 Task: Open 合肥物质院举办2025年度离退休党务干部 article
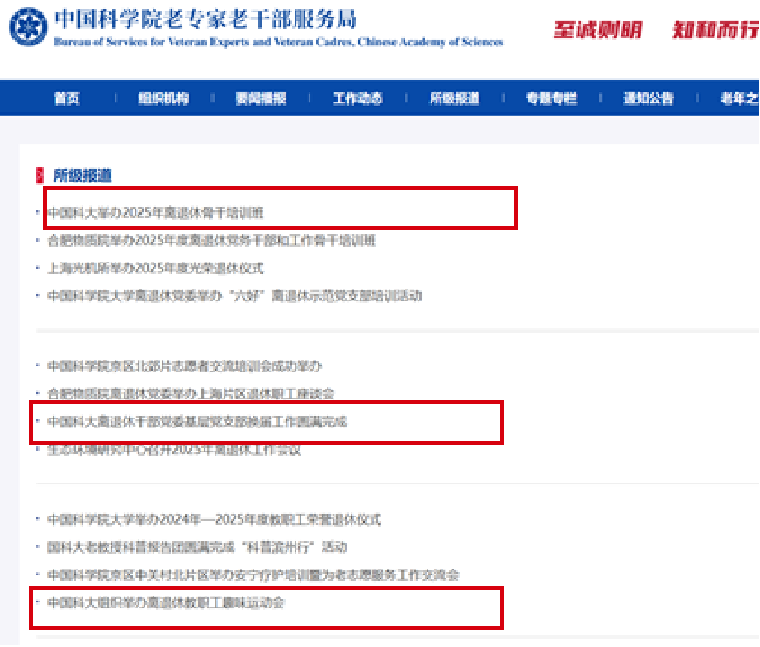click(211, 241)
